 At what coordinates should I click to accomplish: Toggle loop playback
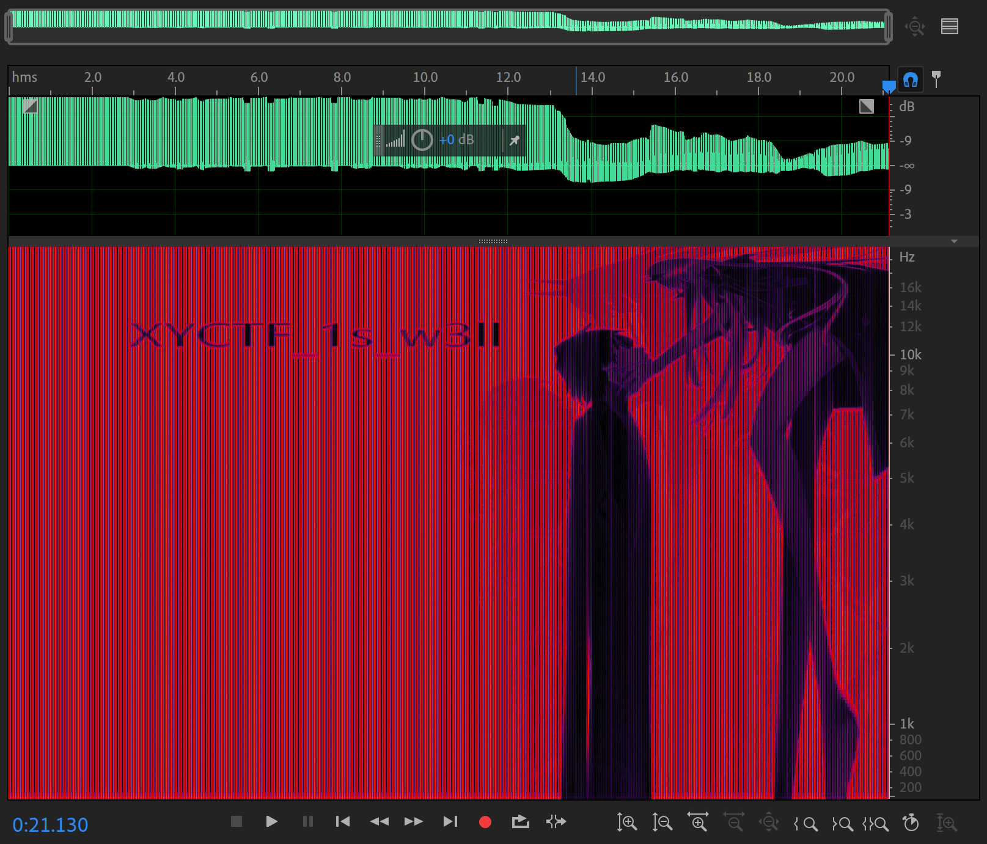(x=521, y=821)
